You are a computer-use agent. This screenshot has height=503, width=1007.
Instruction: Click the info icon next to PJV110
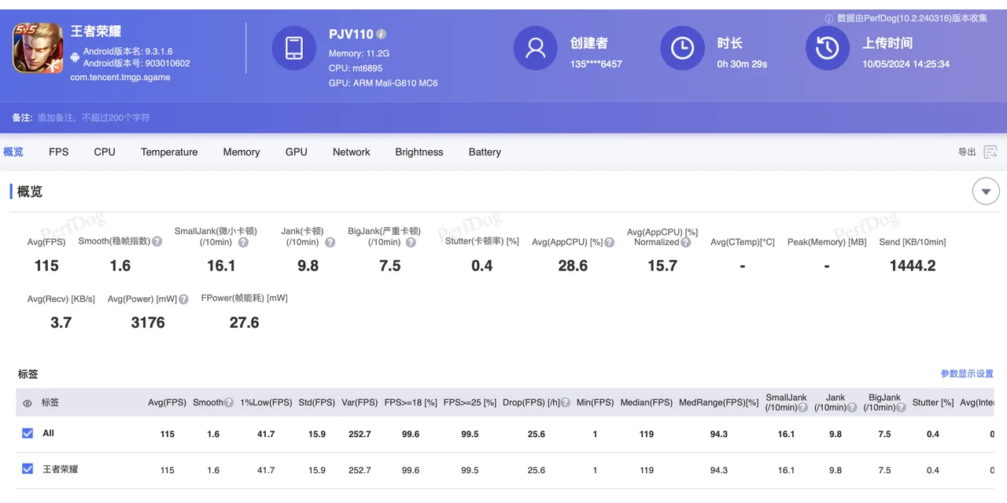(382, 35)
